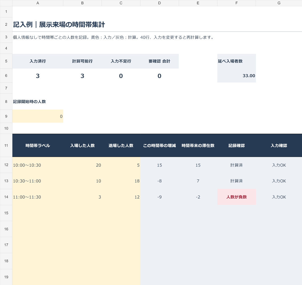Select column E header
Viewport: 302px width, 285px height.
(x=198, y=3)
